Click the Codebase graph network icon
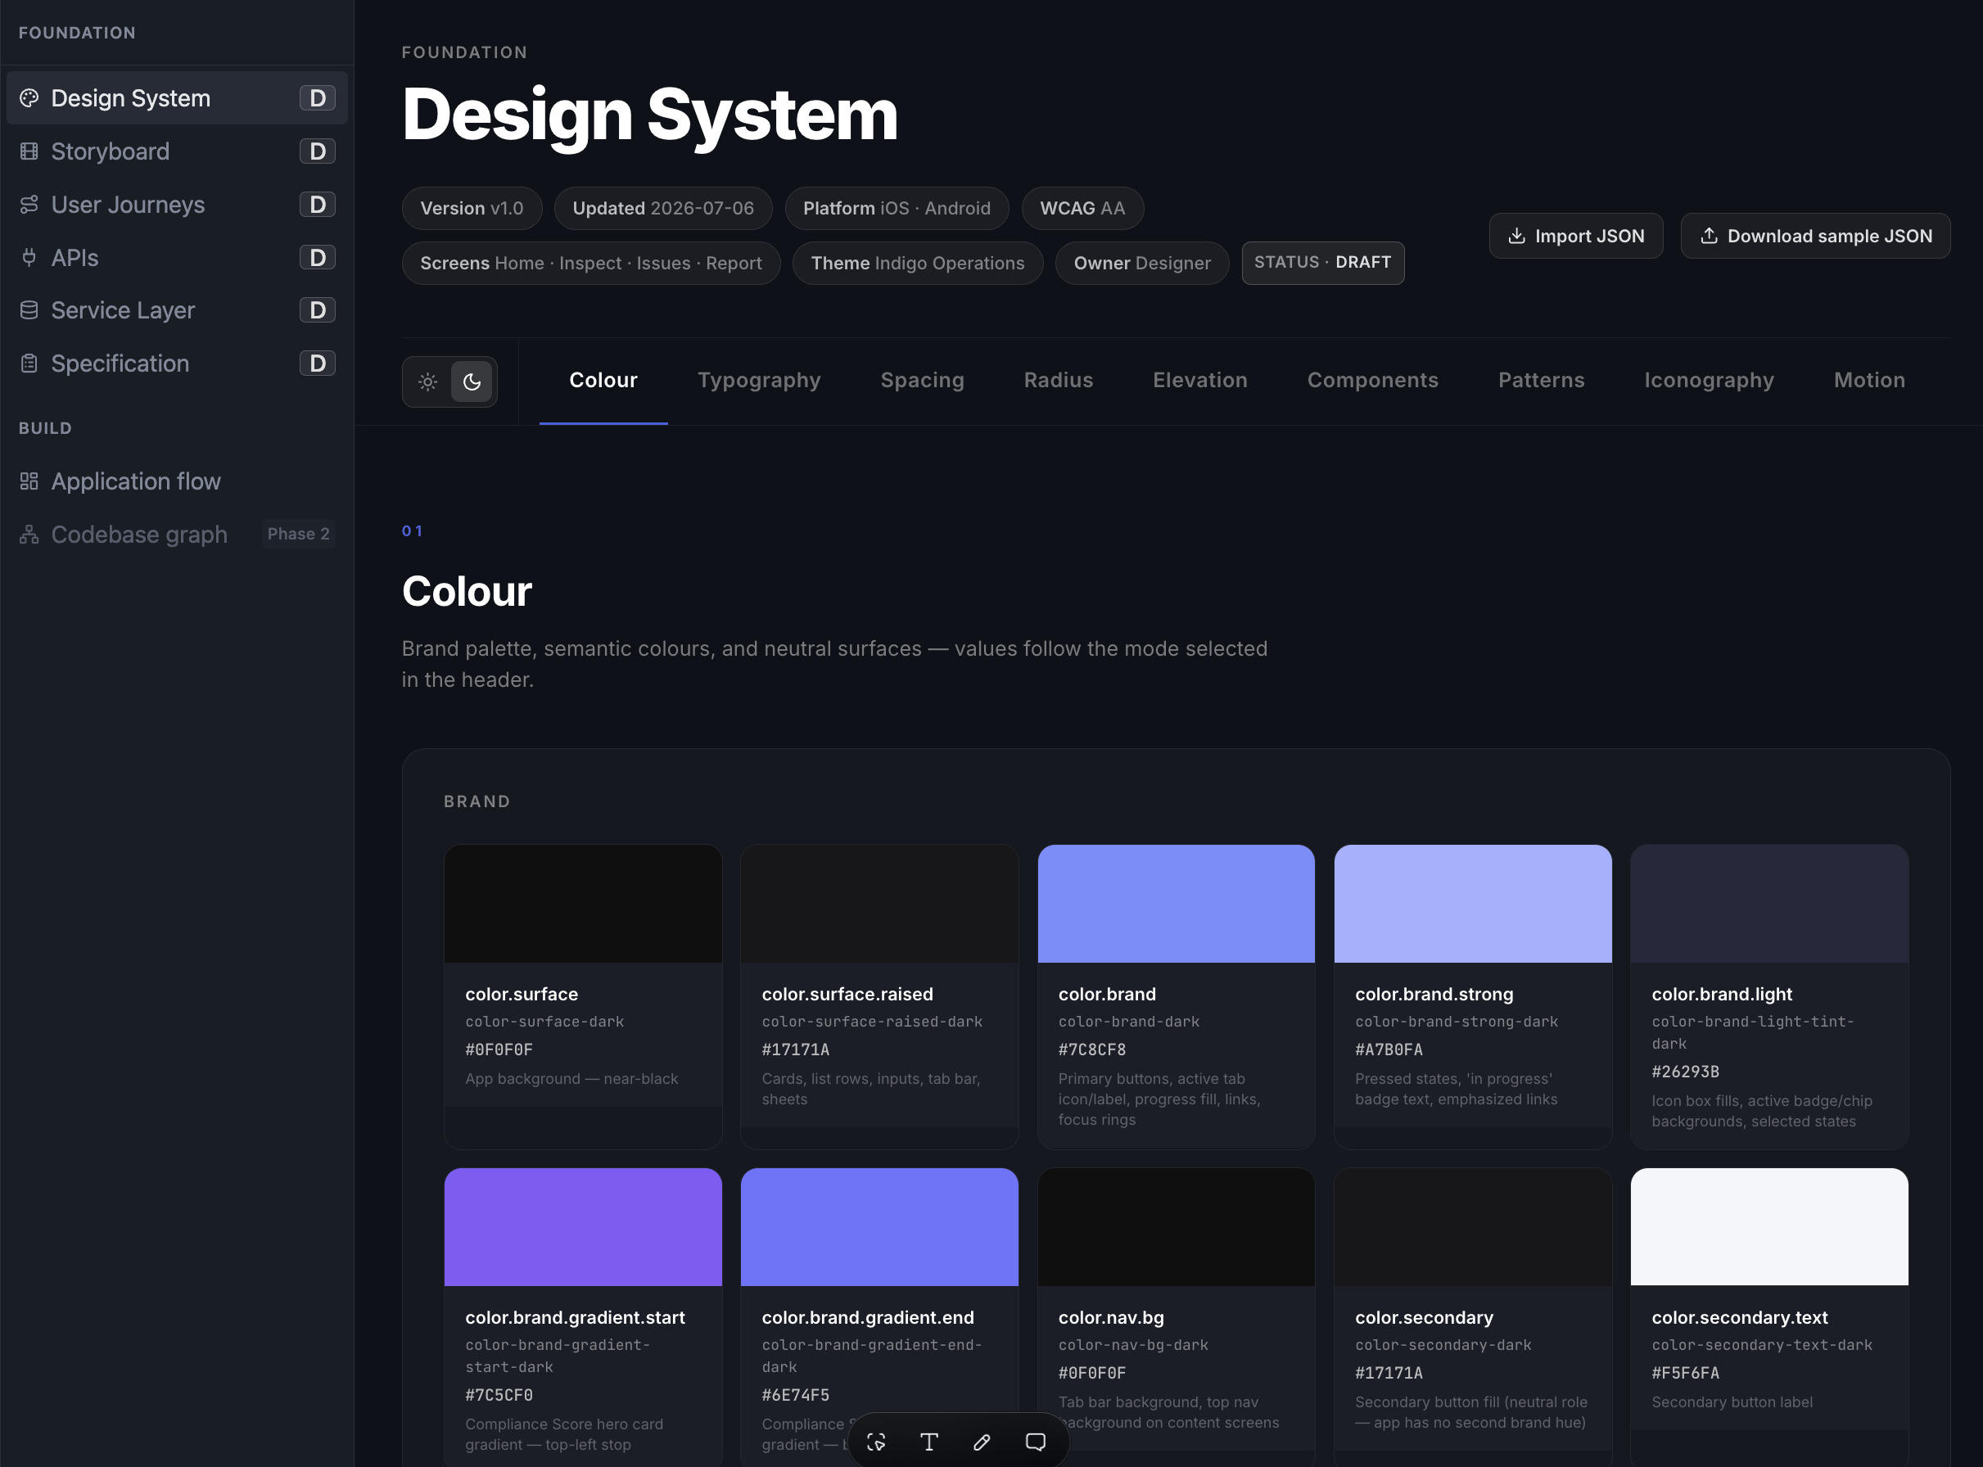Viewport: 1983px width, 1467px height. pyautogui.click(x=29, y=535)
